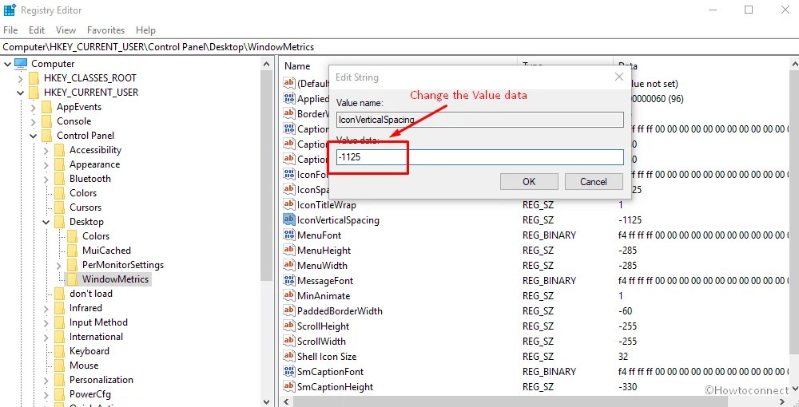Click the registry path address bar
The width and height of the screenshot is (799, 407).
coord(399,47)
